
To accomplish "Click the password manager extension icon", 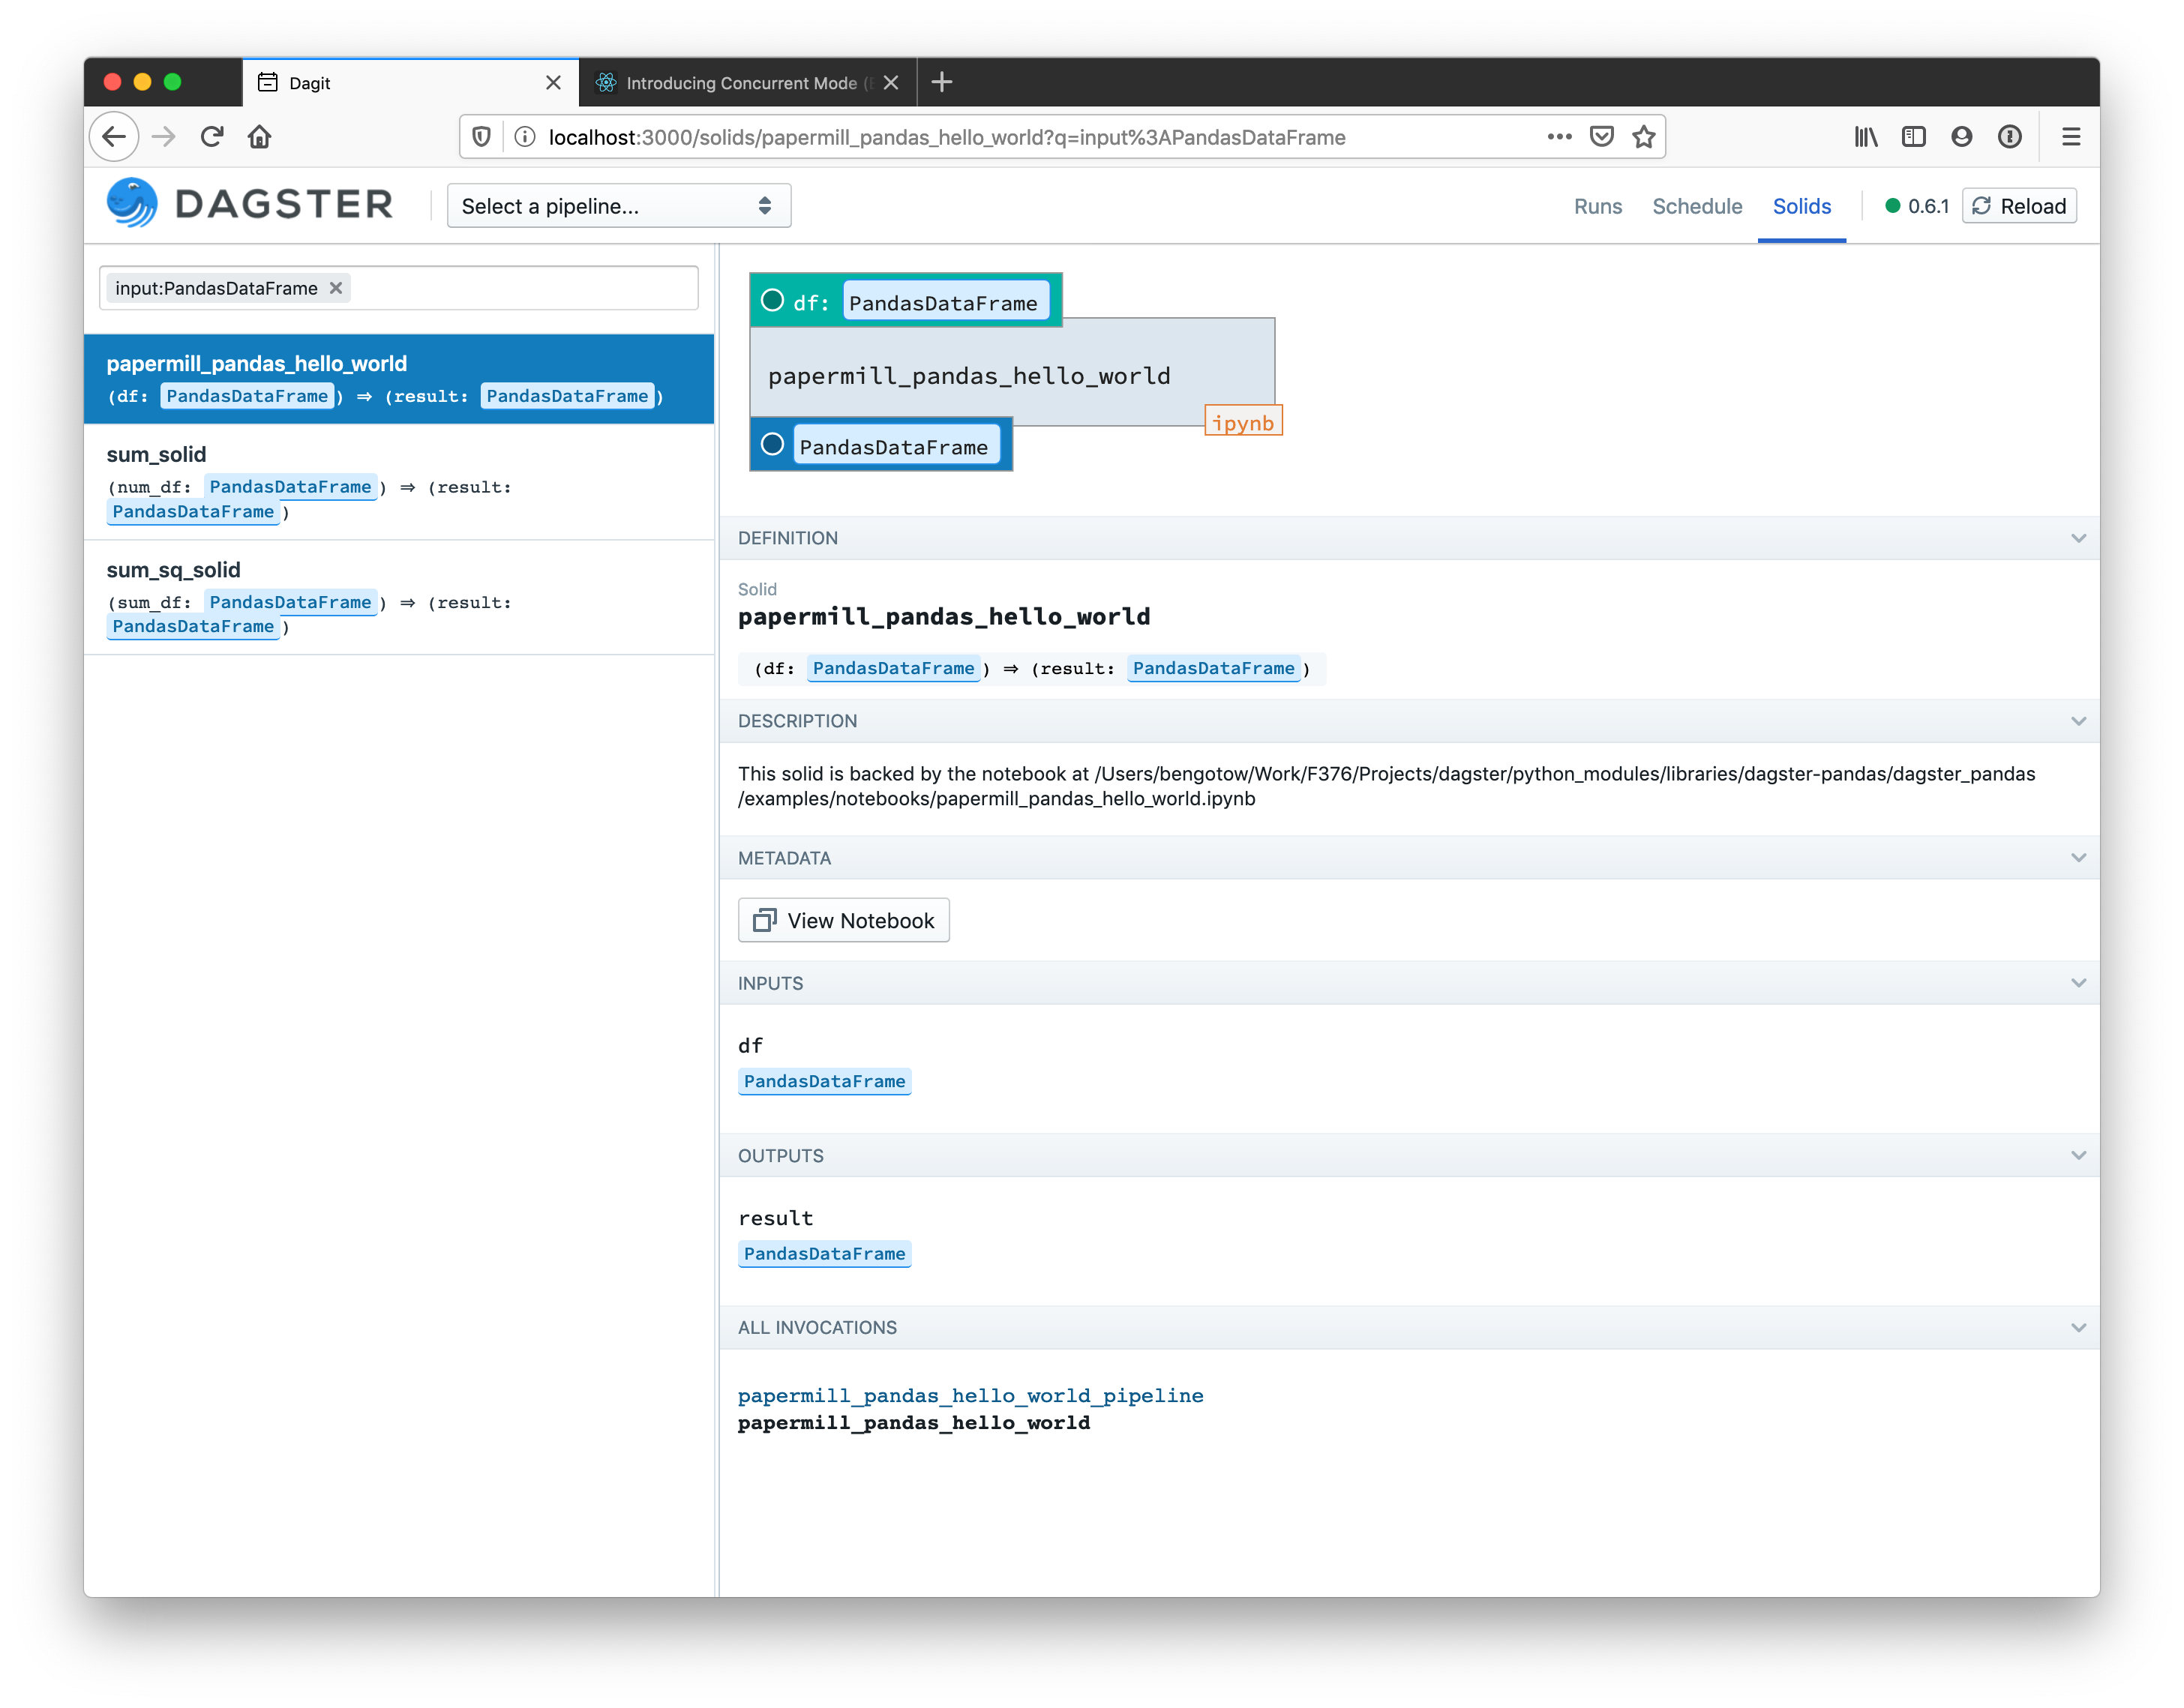I will [x=2010, y=137].
